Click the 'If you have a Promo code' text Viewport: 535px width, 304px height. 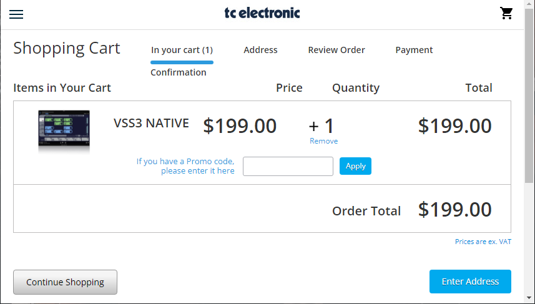(185, 166)
